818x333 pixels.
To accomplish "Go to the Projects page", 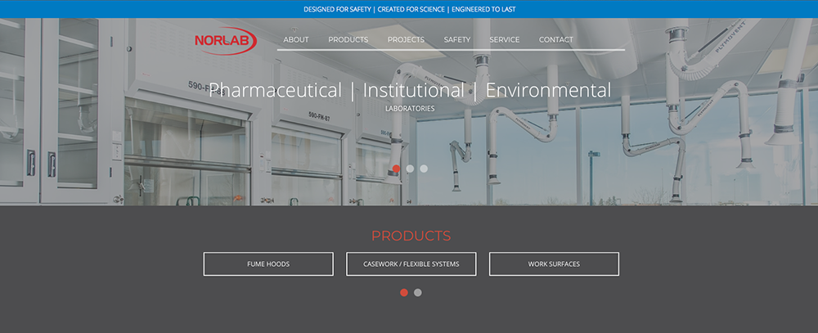I will pyautogui.click(x=406, y=39).
